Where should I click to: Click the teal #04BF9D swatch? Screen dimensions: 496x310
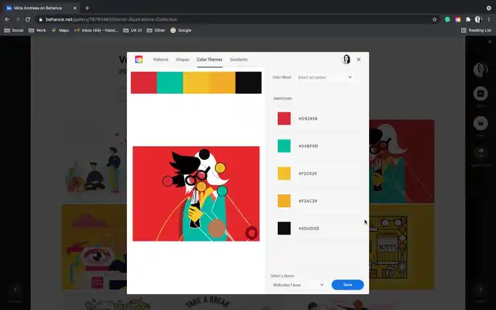(284, 146)
